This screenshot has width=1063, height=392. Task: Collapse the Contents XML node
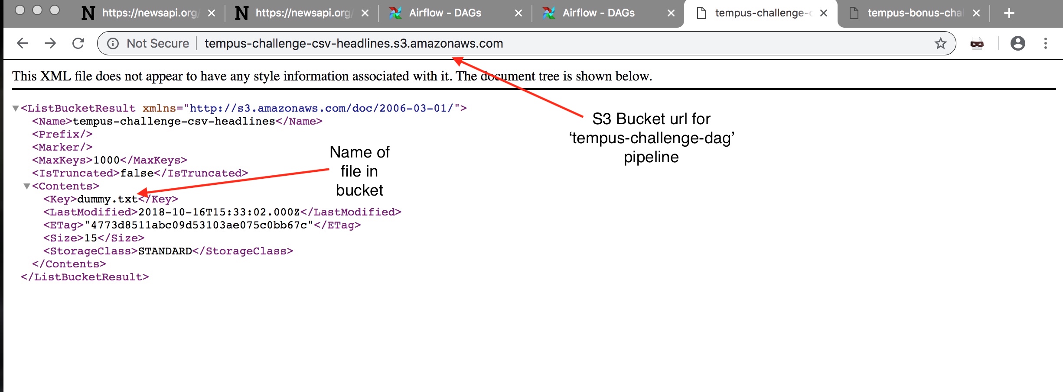(x=27, y=186)
